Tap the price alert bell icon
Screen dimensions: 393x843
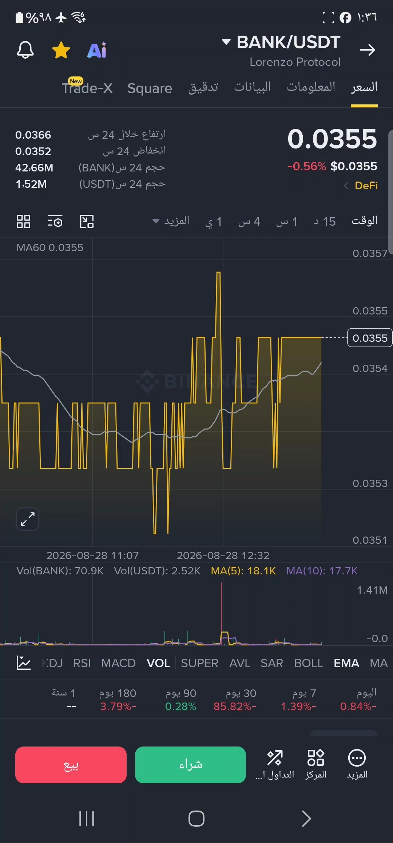(25, 50)
